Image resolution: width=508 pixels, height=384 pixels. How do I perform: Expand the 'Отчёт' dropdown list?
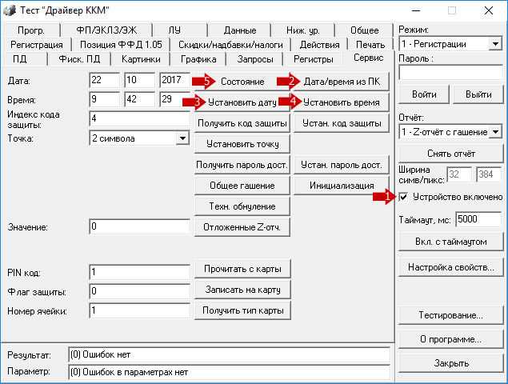(494, 130)
